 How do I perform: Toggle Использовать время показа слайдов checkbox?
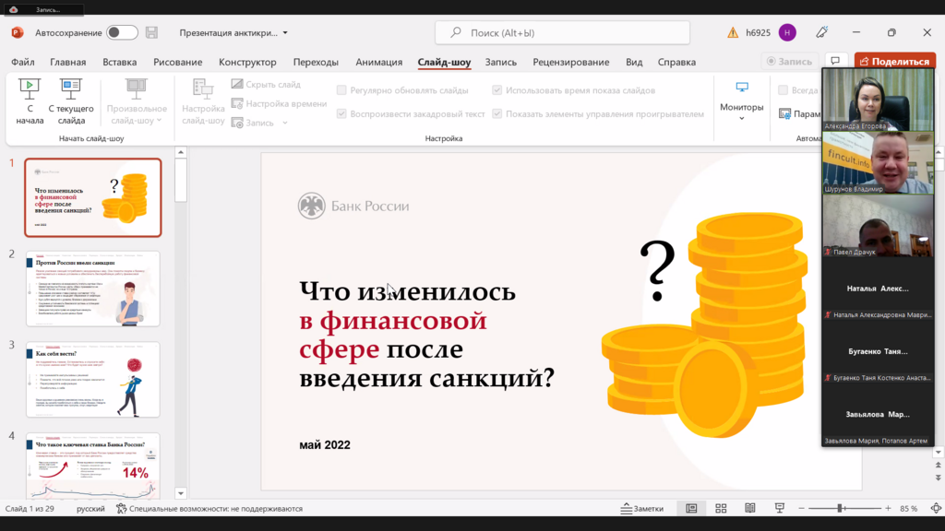tap(497, 90)
